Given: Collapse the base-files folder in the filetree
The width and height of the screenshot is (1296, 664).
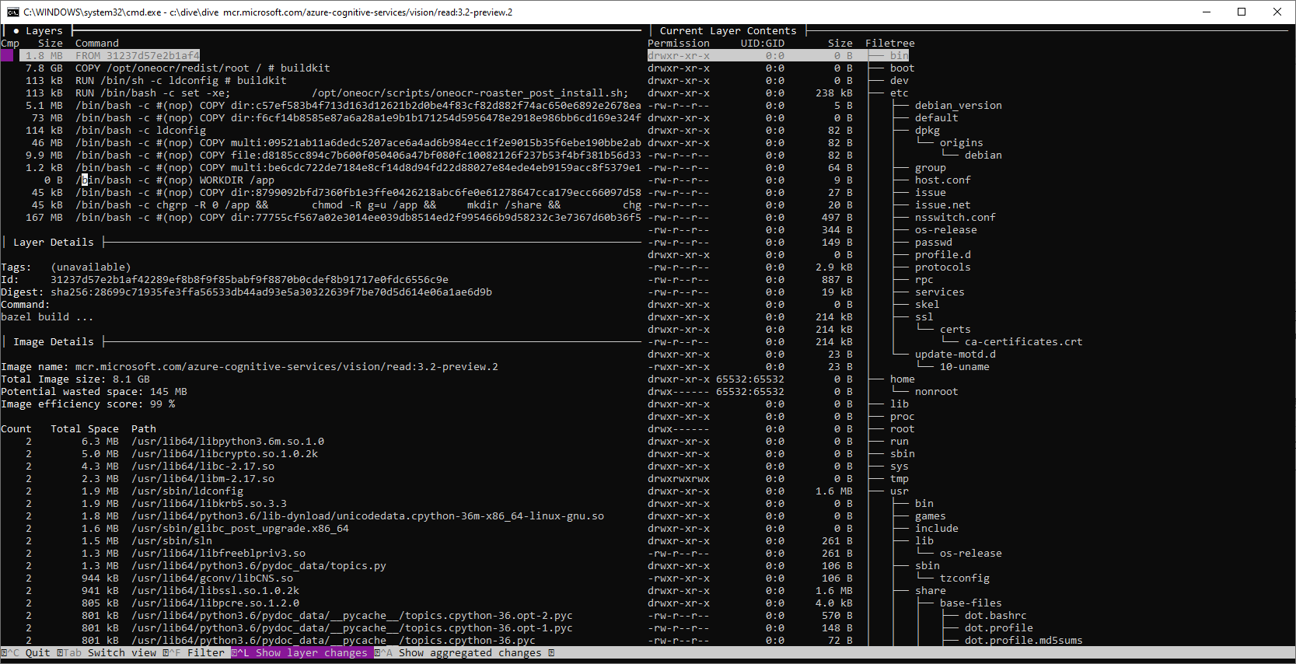Looking at the screenshot, I should pos(970,603).
